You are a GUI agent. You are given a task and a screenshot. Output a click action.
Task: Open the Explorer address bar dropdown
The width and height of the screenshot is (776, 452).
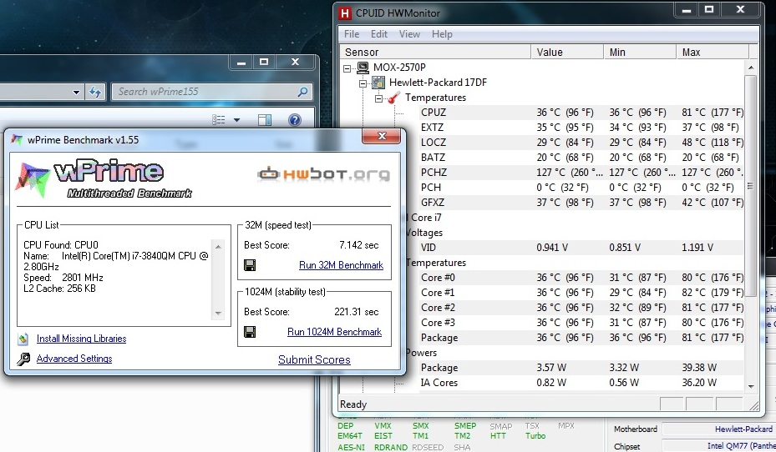click(76, 92)
